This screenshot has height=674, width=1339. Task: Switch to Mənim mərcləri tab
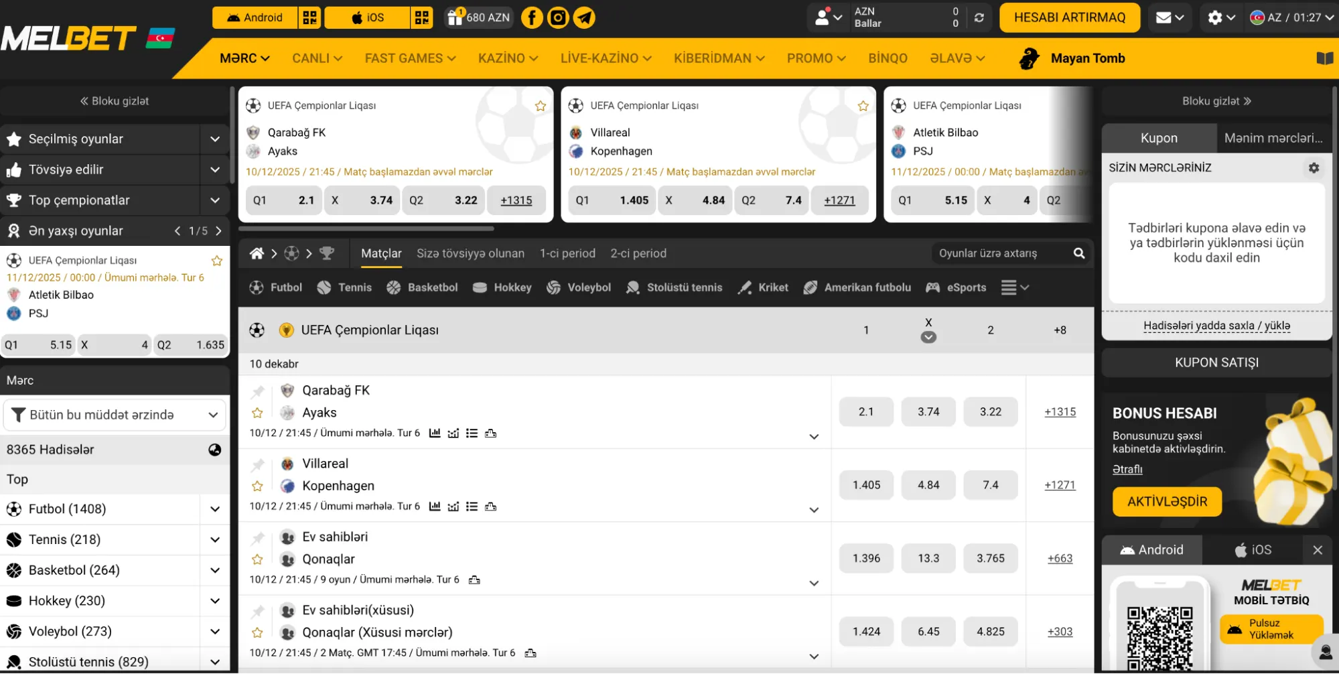[1273, 138]
